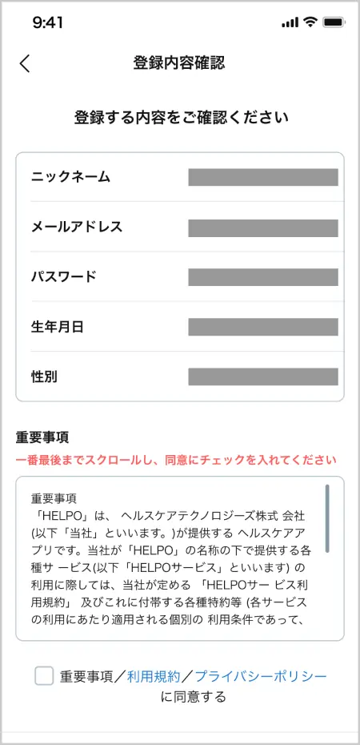This screenshot has width=360, height=745.
Task: Tap the back arrow icon
Action: (25, 63)
